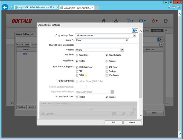This screenshot has width=183, height=139.
Task: Toggle Backup protocol checkbox
Action: point(107,71)
